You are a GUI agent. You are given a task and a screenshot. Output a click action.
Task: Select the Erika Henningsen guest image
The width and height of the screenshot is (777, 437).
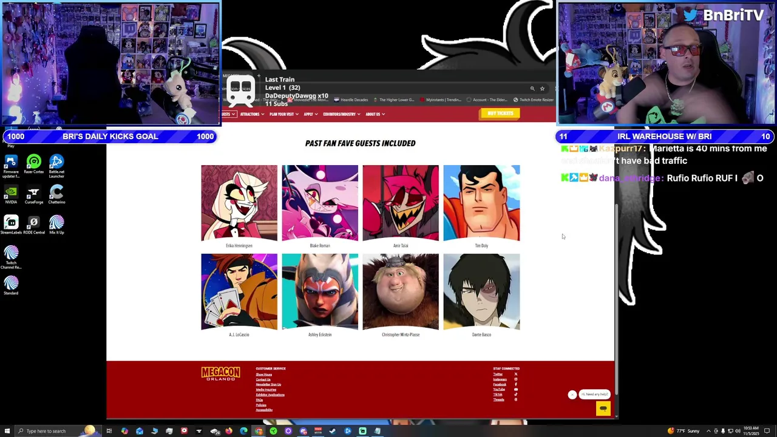(239, 203)
